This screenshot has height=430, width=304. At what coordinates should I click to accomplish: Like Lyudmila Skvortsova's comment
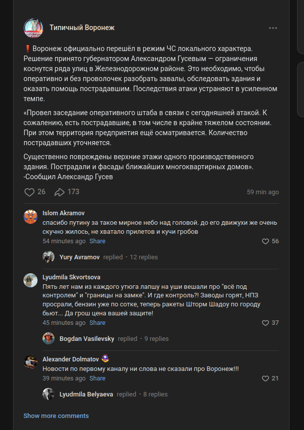(265, 323)
